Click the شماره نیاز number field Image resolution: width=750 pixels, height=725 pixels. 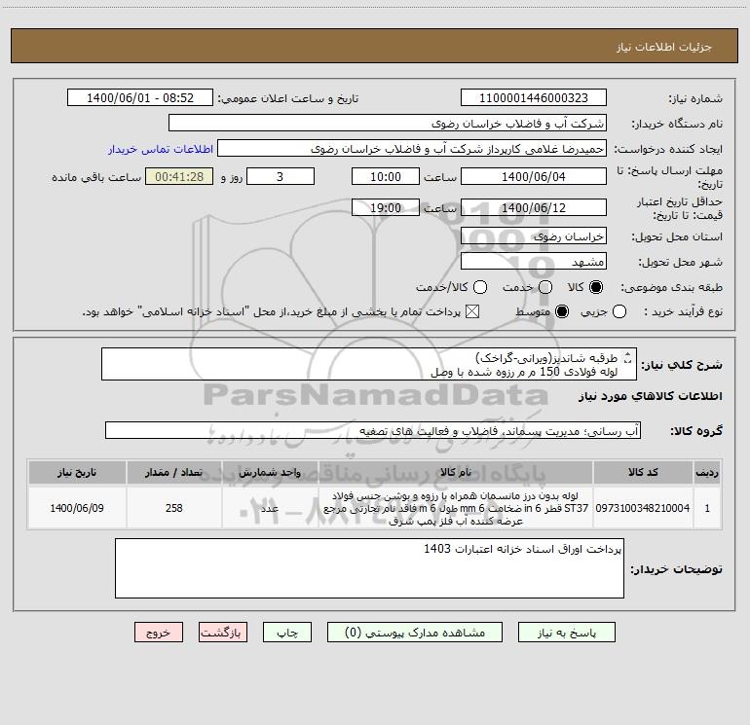tap(534, 97)
